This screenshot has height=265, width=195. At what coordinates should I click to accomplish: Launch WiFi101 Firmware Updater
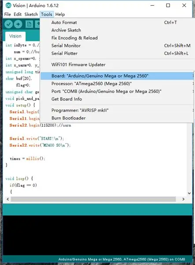tap(118, 64)
